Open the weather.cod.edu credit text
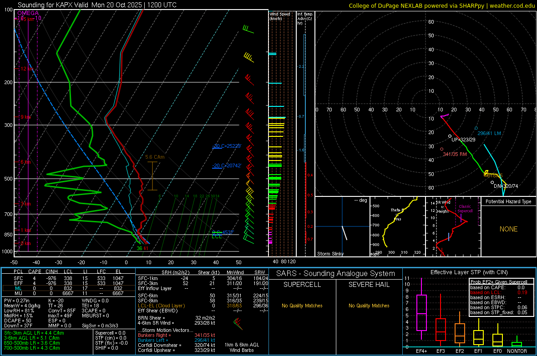This screenshot has height=356, width=537. [x=512, y=5]
